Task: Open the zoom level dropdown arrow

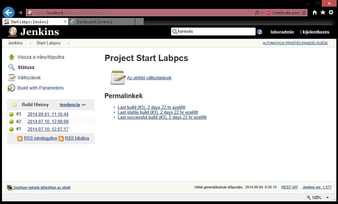Action: [327, 198]
